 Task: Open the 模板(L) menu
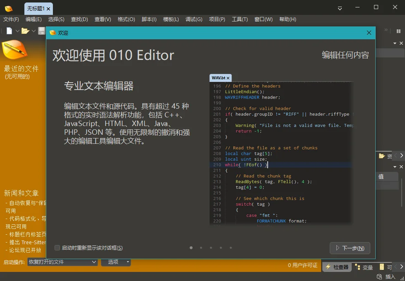pyautogui.click(x=171, y=19)
